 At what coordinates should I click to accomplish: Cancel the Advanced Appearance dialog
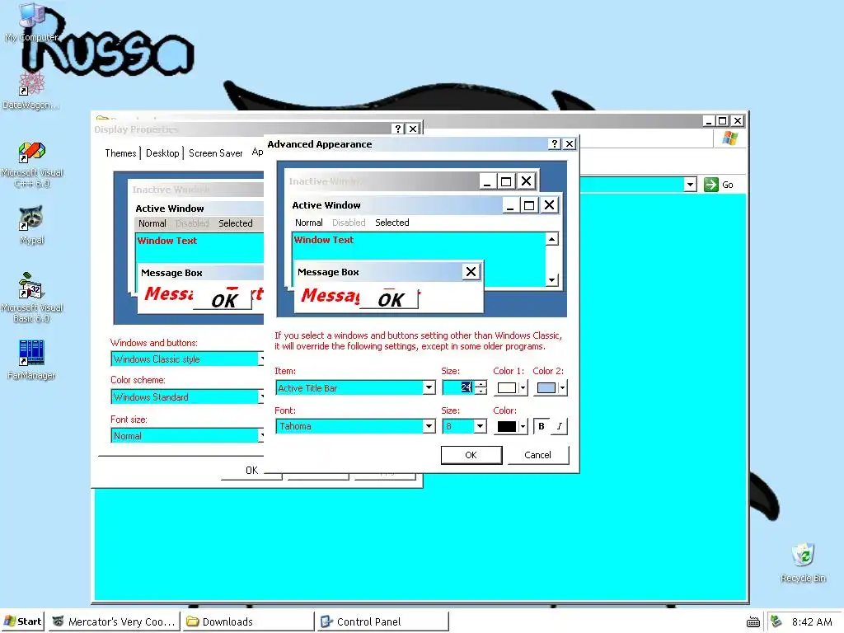[537, 455]
